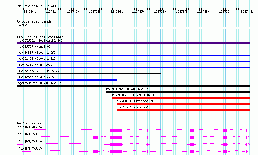Screen dimensions: 258x155
Task: Select the RefSeq Genes track title
Action: (x=29, y=123)
